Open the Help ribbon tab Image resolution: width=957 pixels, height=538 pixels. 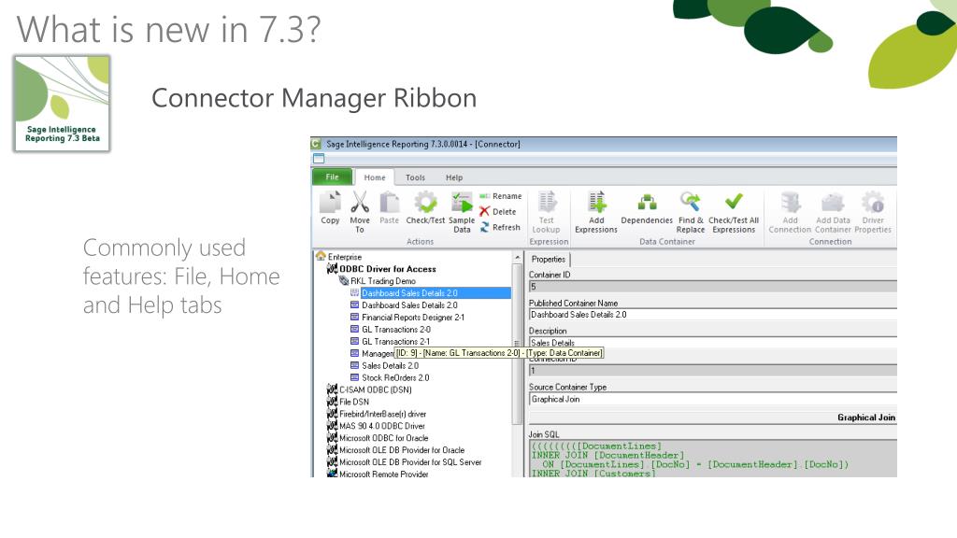tap(454, 177)
